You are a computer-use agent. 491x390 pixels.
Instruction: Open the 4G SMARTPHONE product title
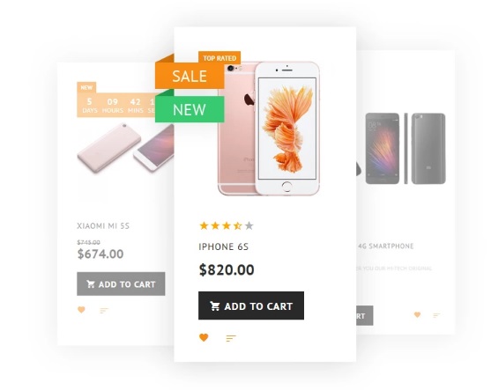click(386, 247)
